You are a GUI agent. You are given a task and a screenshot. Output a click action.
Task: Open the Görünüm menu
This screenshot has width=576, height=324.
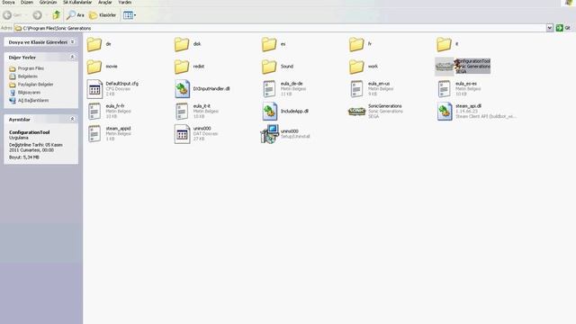point(48,2)
